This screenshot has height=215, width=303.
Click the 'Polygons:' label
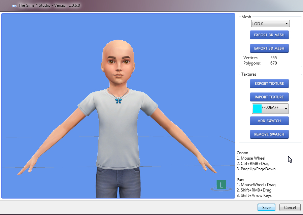pos(252,63)
